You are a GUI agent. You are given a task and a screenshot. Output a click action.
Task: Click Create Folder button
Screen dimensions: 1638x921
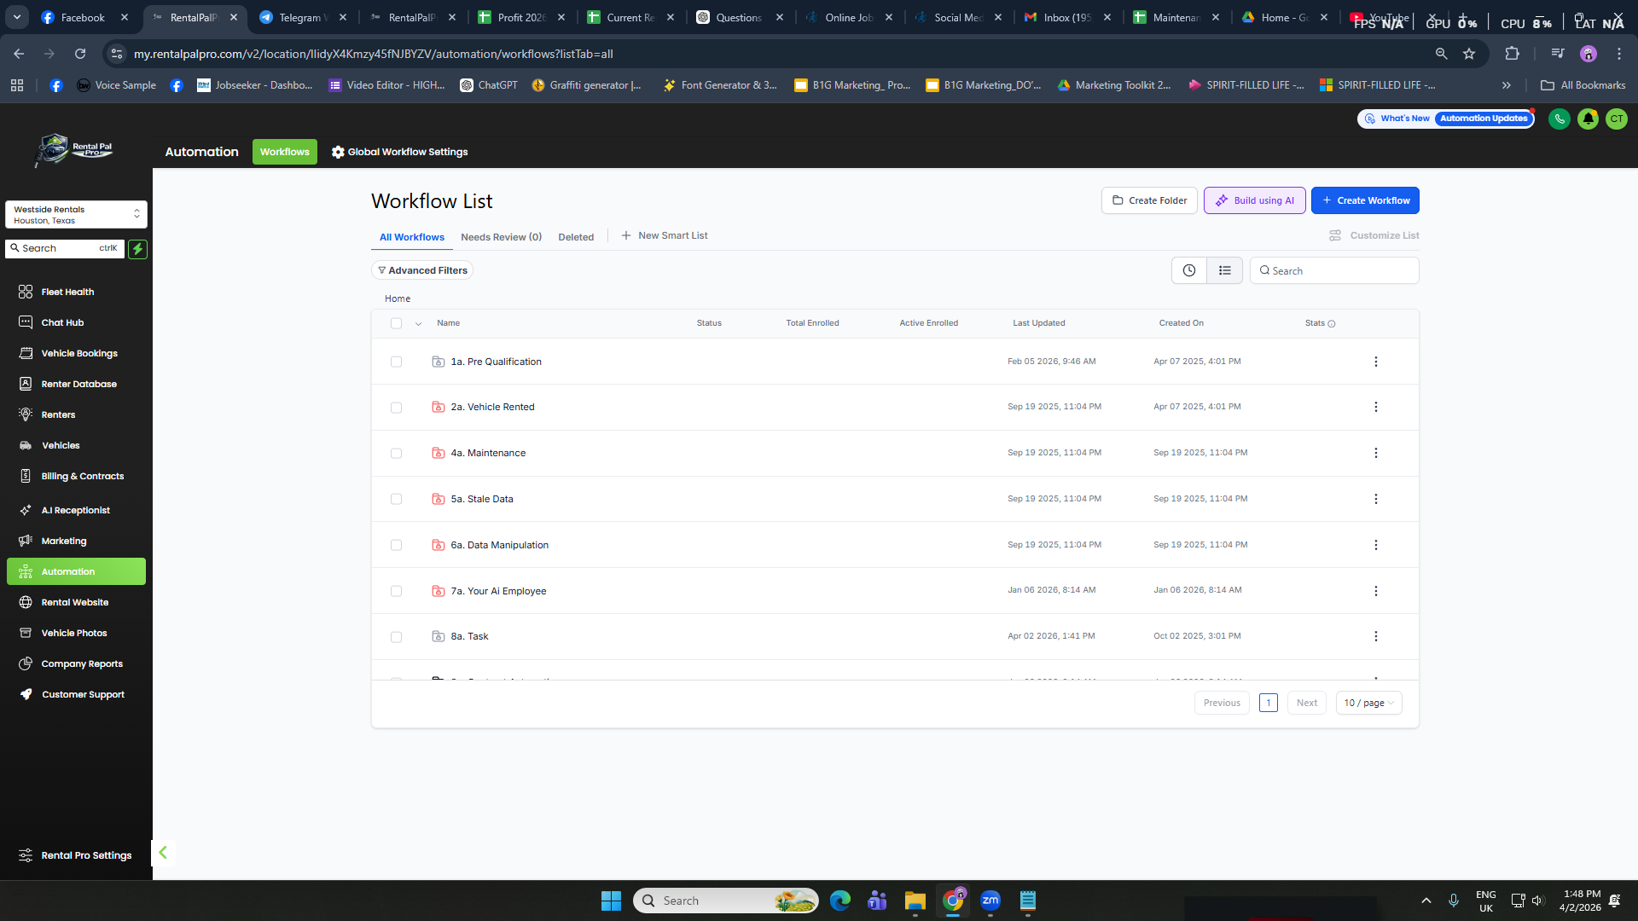tap(1149, 200)
